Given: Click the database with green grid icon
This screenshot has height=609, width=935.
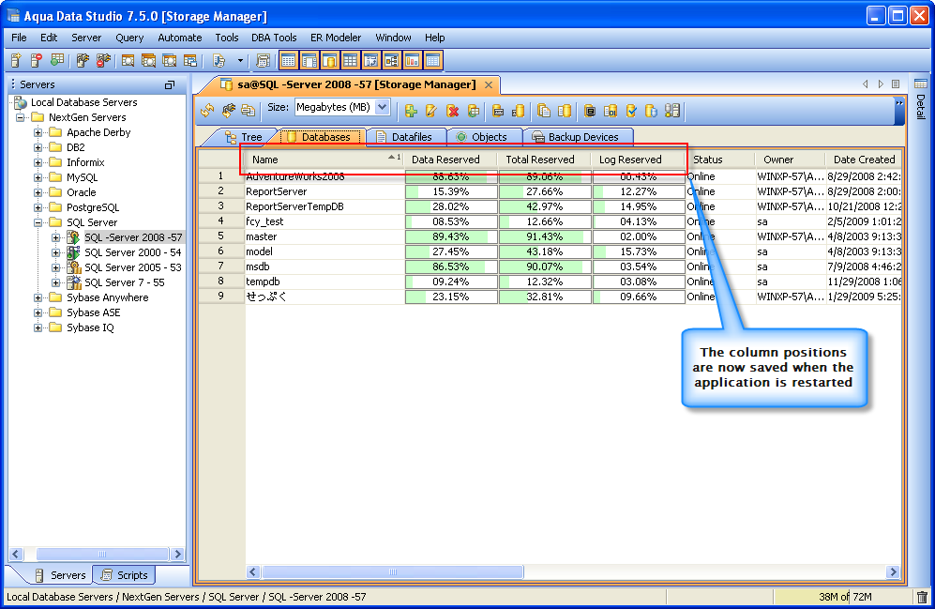Looking at the screenshot, I should [474, 111].
